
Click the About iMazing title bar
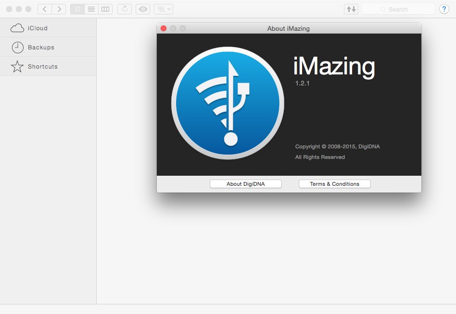pos(289,28)
